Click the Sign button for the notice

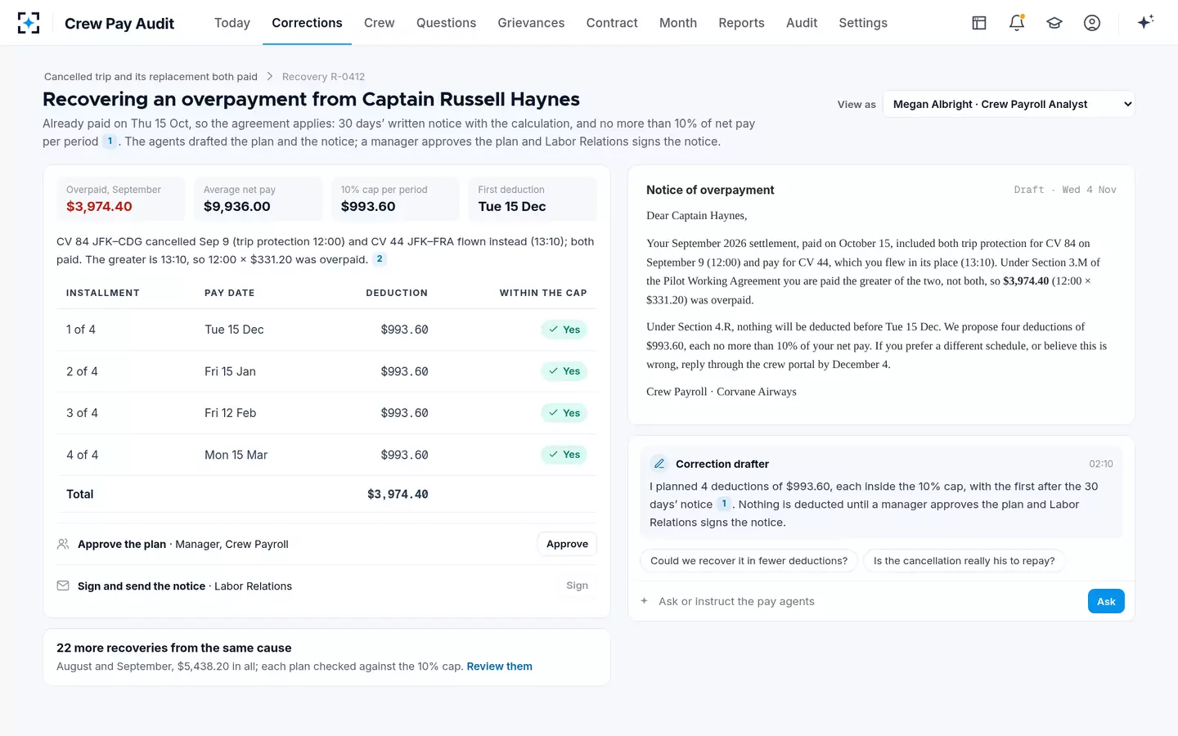click(x=577, y=586)
